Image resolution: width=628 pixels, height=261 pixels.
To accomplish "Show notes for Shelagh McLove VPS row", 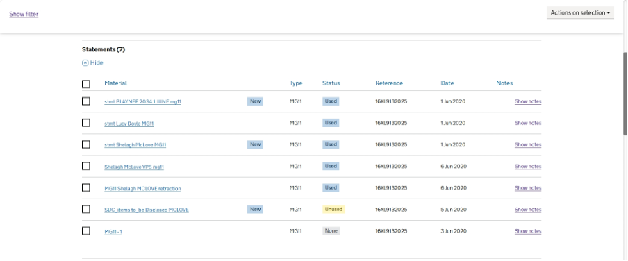I will 528,167.
